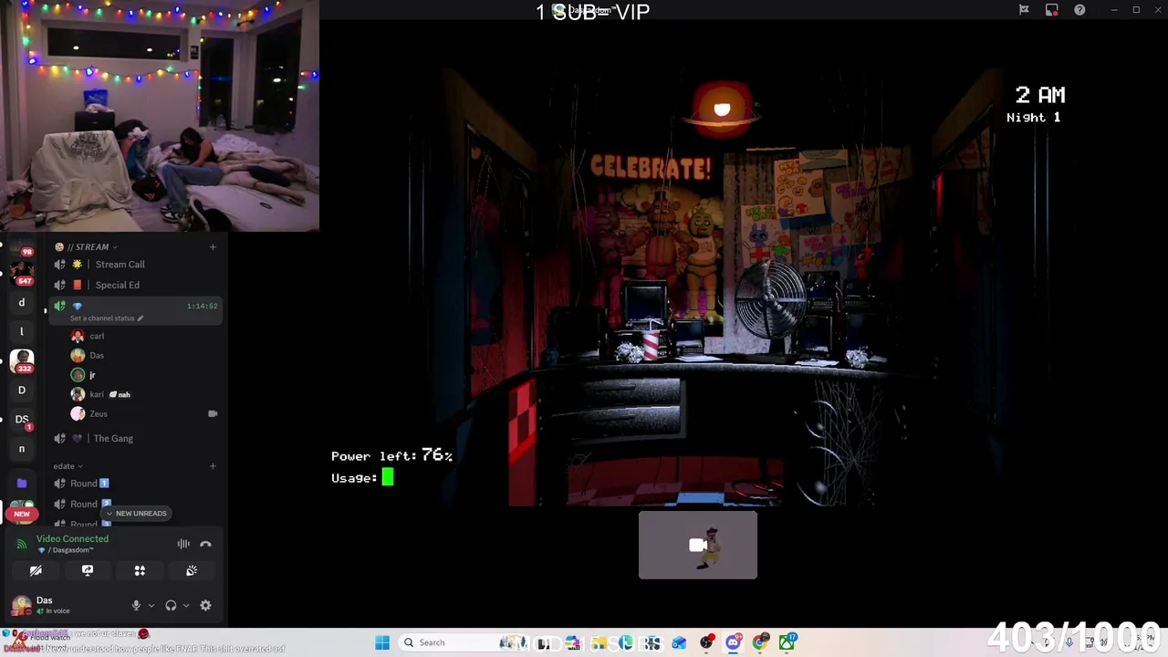This screenshot has width=1168, height=657.
Task: Open the purple server folder
Action: point(22,483)
